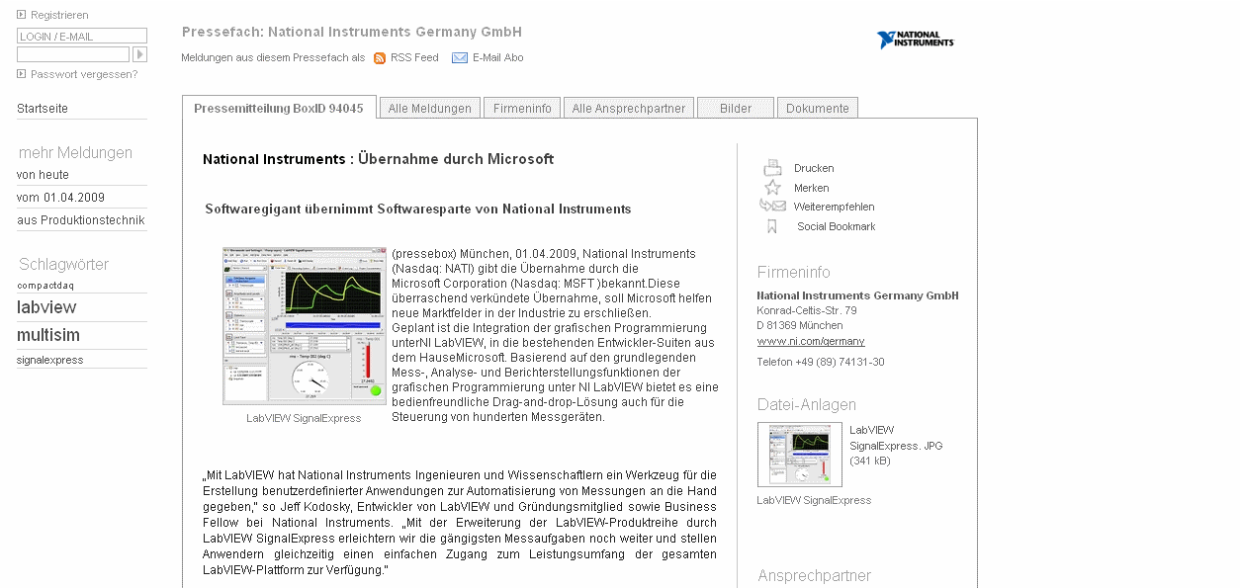This screenshot has width=1240, height=588.
Task: Open the Datei-Anlagen attachment thumbnail
Action: [800, 455]
